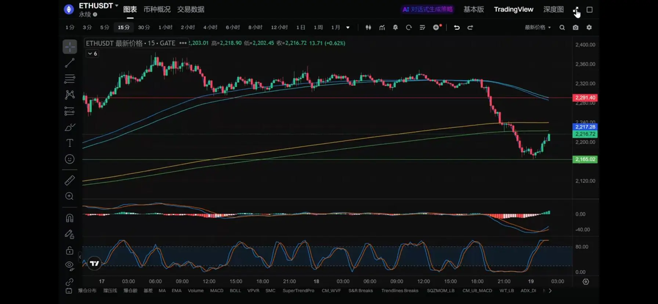The height and width of the screenshot is (304, 658).
Task: Select the 1小时 timeframe button
Action: coord(165,28)
